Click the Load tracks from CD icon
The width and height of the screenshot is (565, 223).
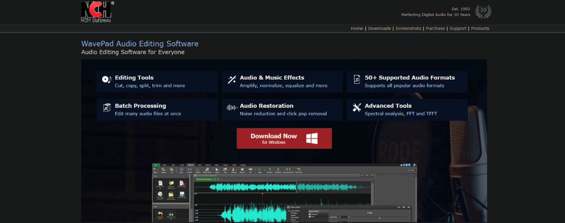(160, 196)
